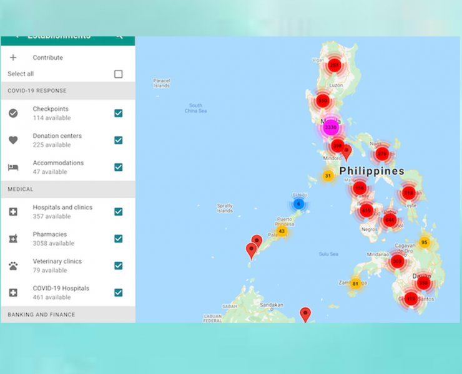Click the Mindanao map label
This screenshot has height=374, width=462.
(378, 254)
